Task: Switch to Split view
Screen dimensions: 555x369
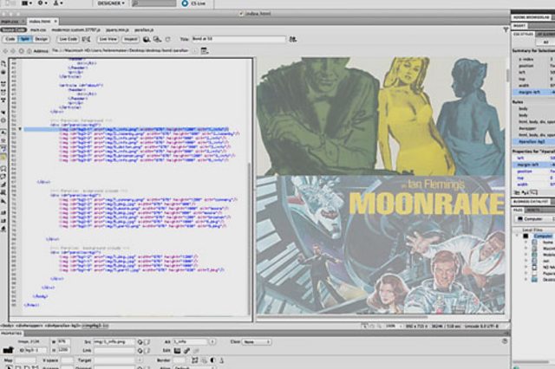Action: [x=25, y=39]
